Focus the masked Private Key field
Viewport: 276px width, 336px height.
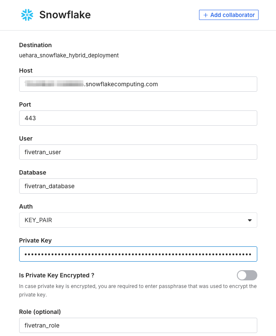click(x=138, y=254)
